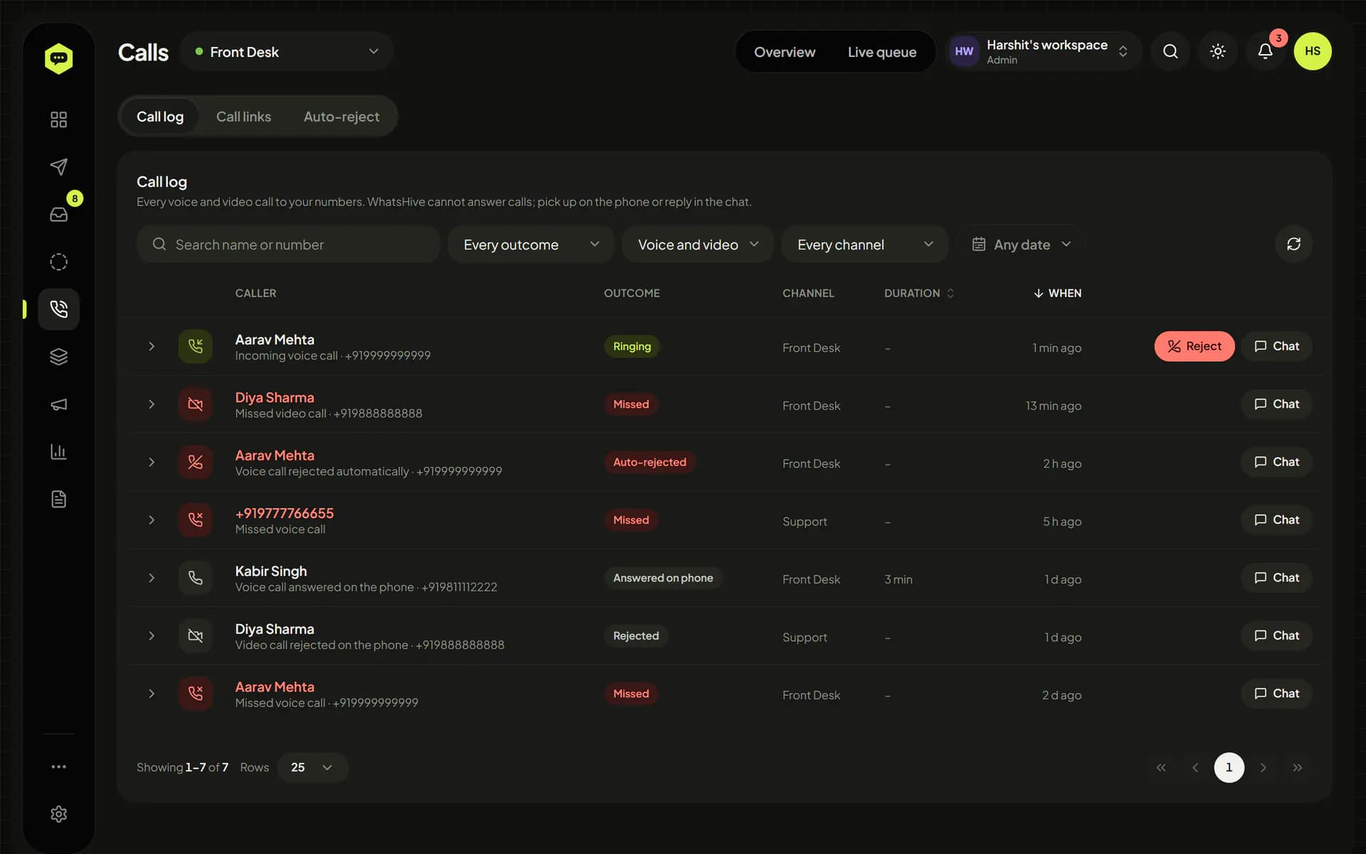The height and width of the screenshot is (854, 1366).
Task: Open the Front Desk number dropdown
Action: point(287,51)
